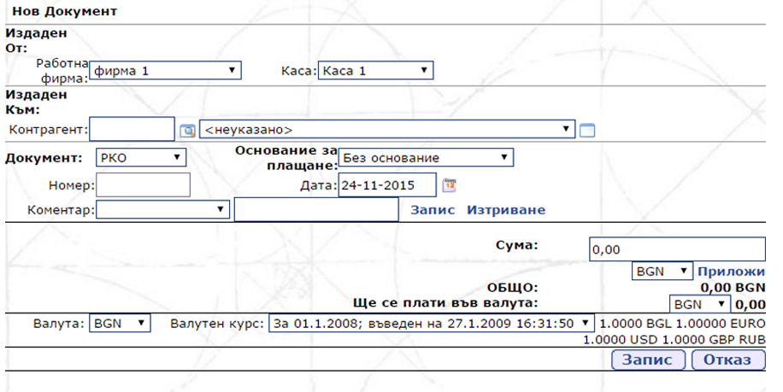The height and width of the screenshot is (392, 783).
Task: Expand the <неуказано> contractor dropdown
Action: (x=387, y=129)
